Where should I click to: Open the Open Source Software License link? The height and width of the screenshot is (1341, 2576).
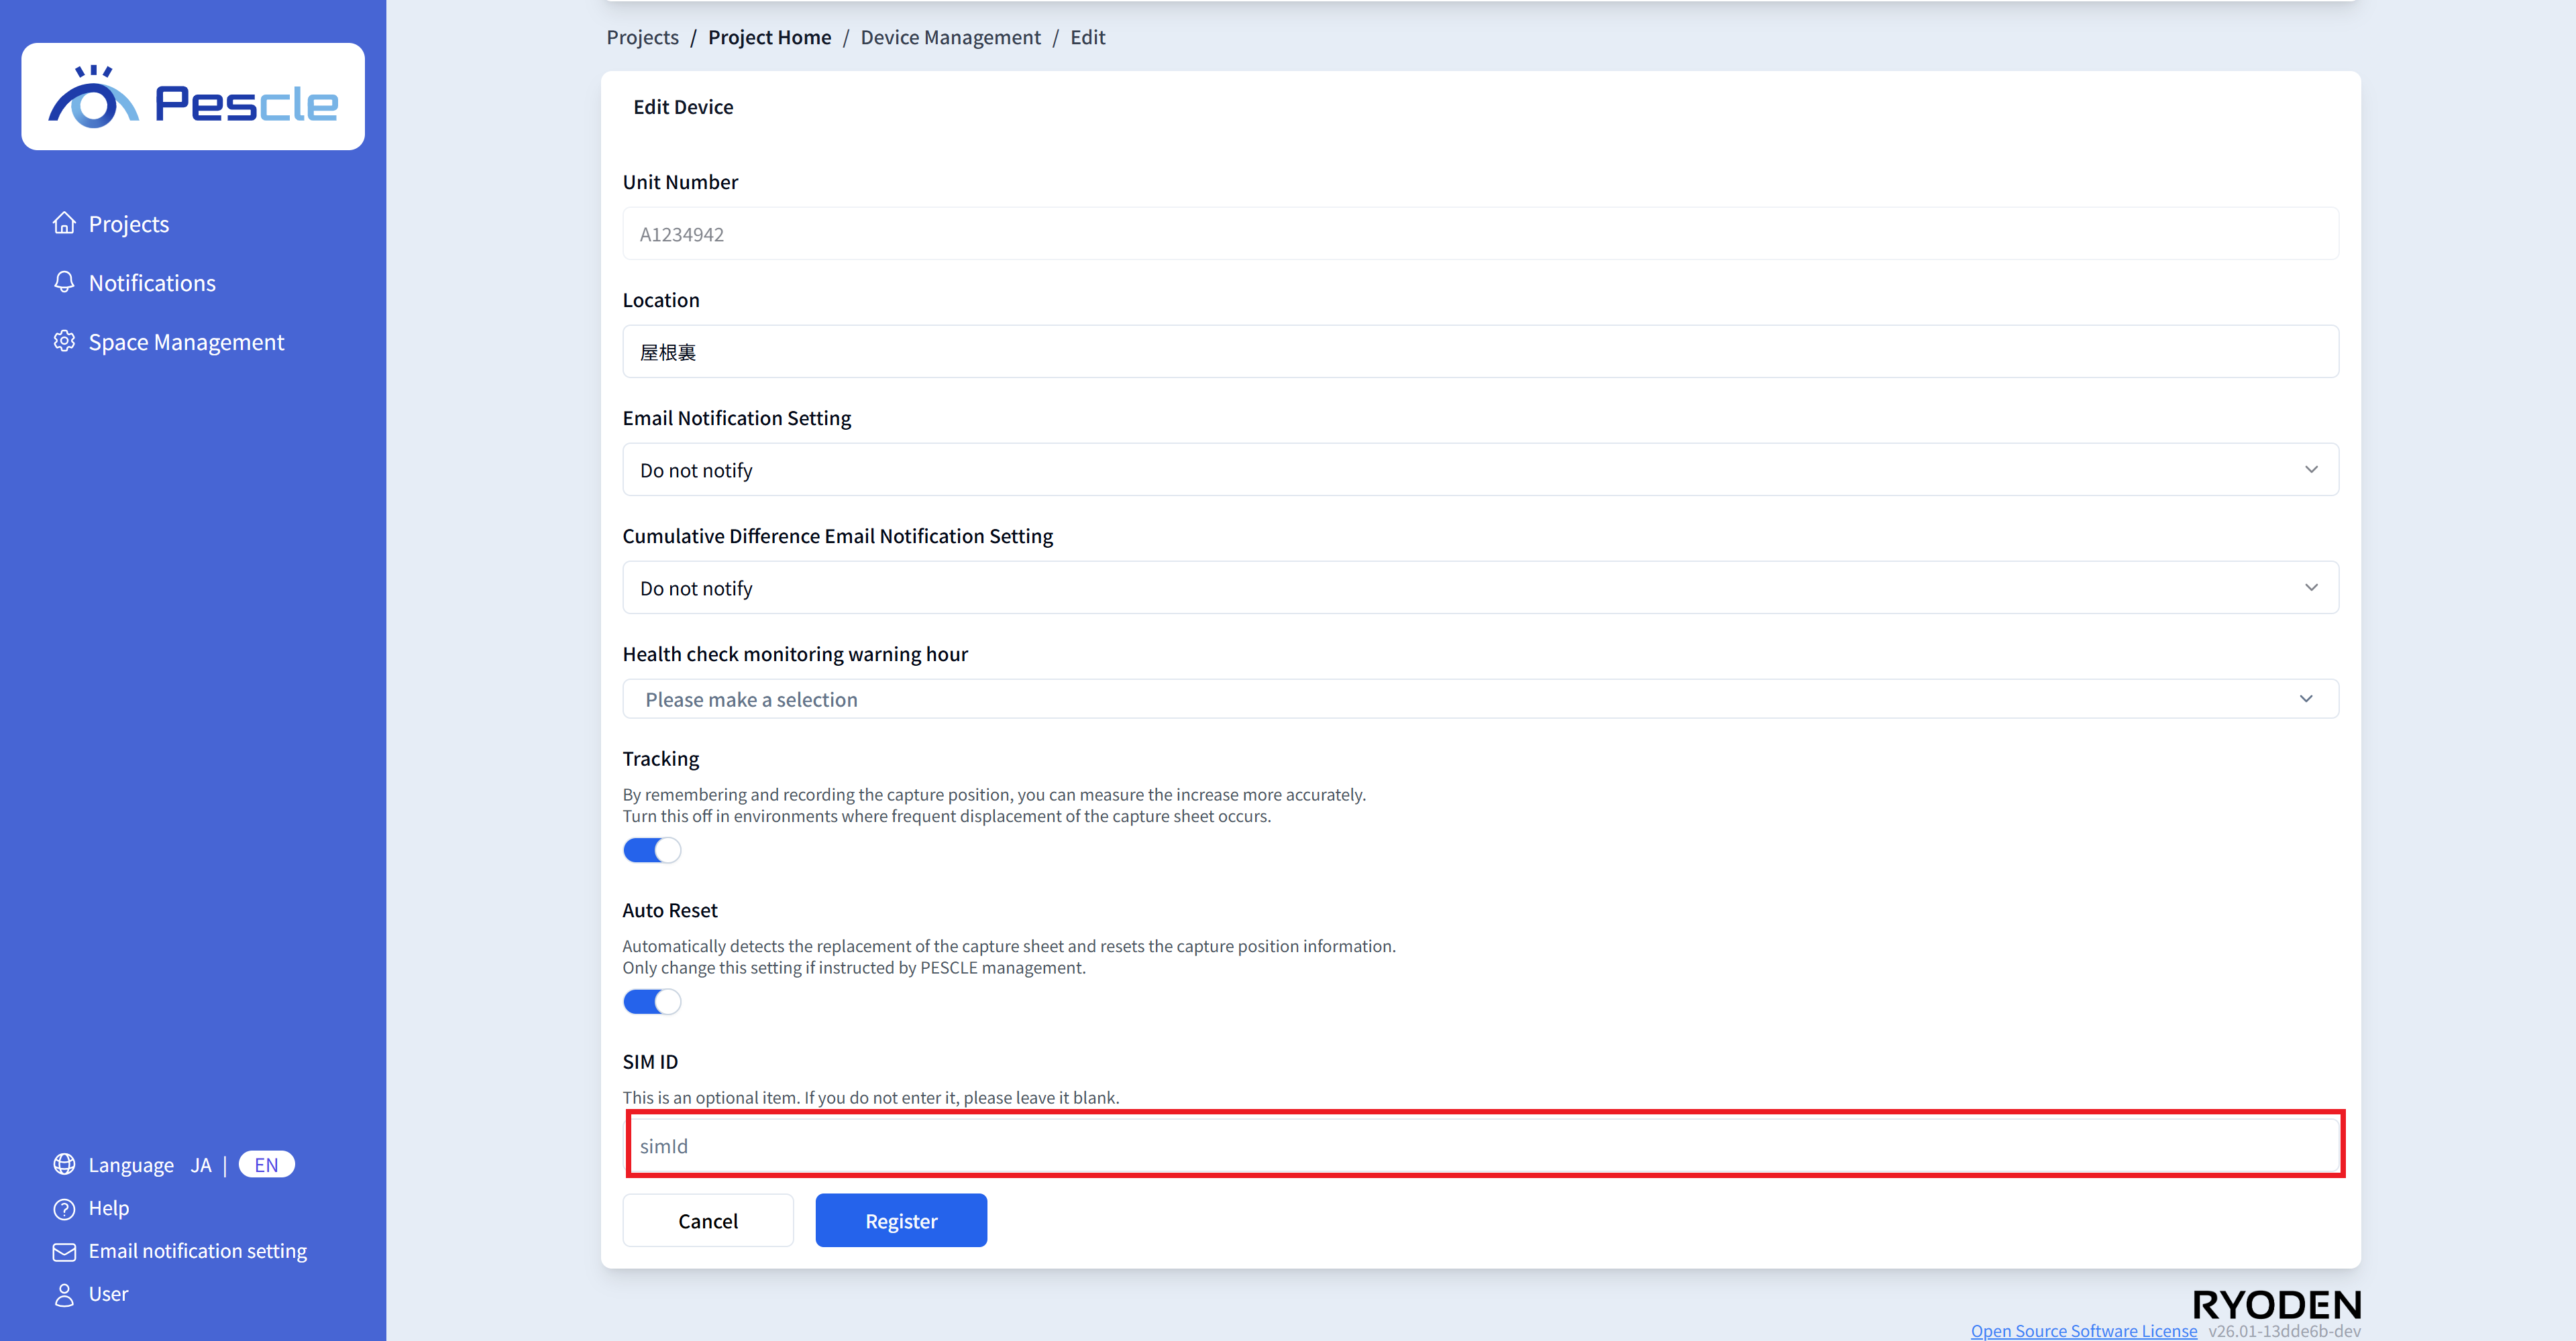pyautogui.click(x=2083, y=1330)
